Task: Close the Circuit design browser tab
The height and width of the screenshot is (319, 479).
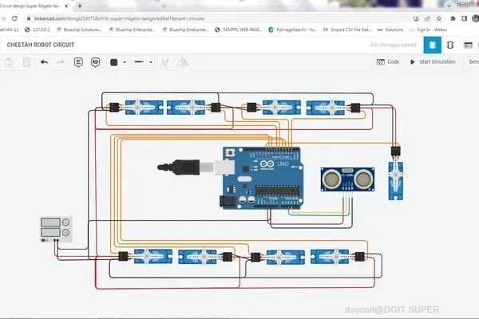Action: click(66, 6)
